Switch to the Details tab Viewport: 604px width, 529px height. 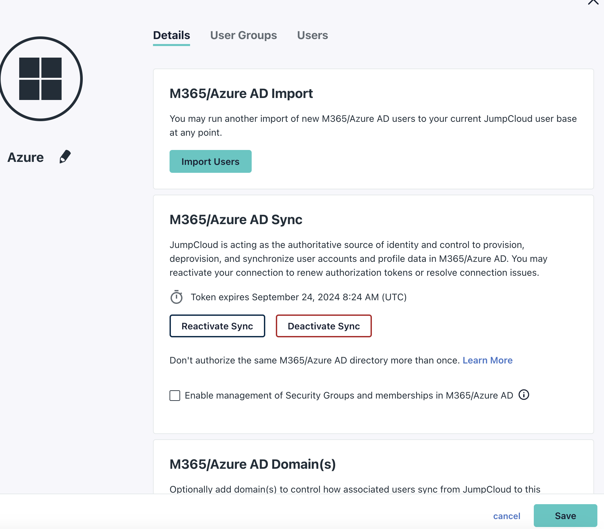[172, 35]
